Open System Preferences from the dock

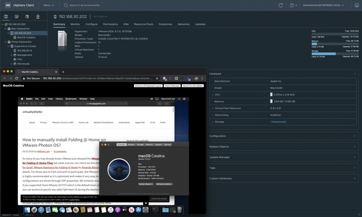tap(145, 210)
